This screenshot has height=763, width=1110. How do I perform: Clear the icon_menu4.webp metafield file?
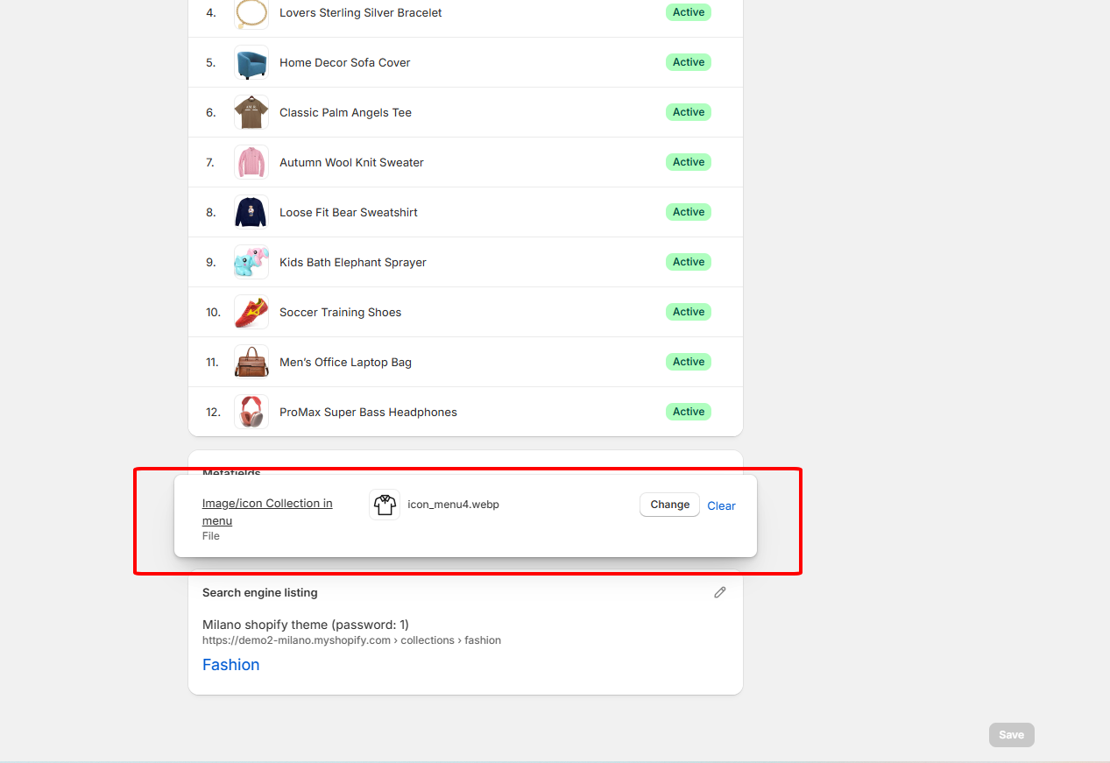click(x=721, y=505)
